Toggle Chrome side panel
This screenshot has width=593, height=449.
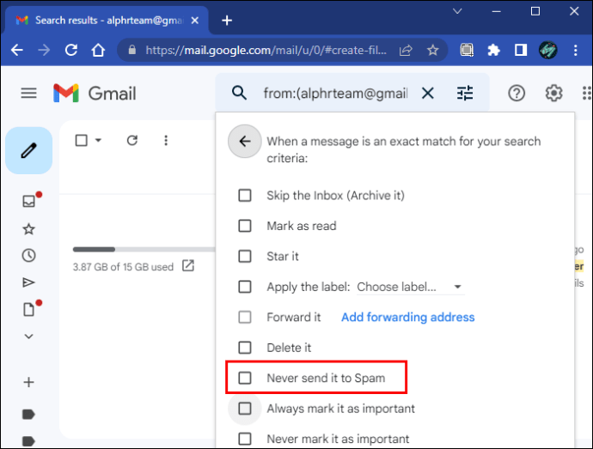click(x=521, y=50)
